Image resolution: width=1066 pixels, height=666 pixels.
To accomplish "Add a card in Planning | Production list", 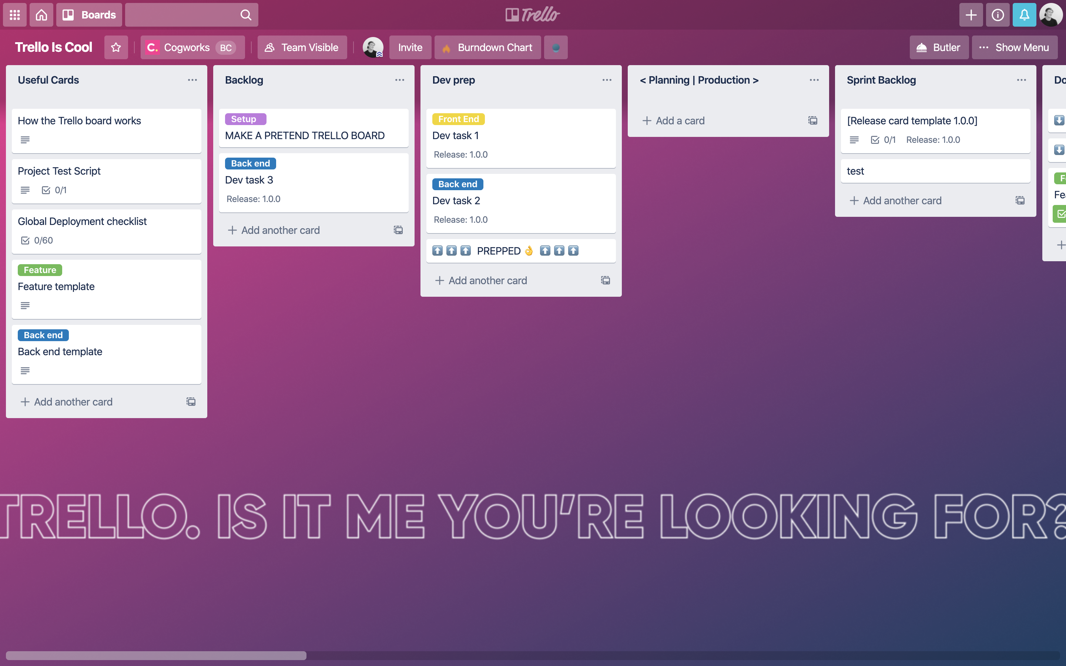I will (674, 121).
